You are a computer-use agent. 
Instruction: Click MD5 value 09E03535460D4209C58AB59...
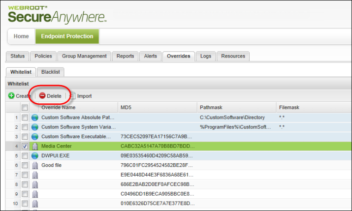[157, 155]
